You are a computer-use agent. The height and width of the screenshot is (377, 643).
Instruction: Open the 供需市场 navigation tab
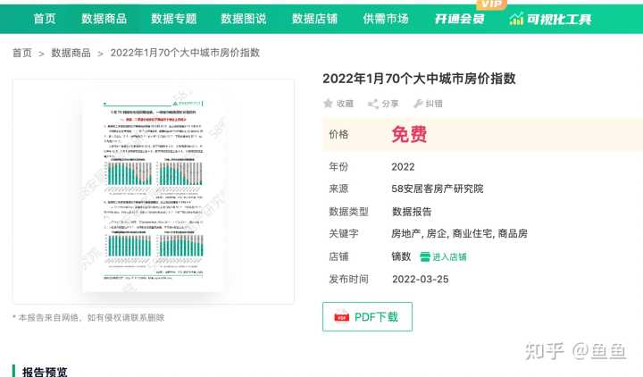point(386,18)
